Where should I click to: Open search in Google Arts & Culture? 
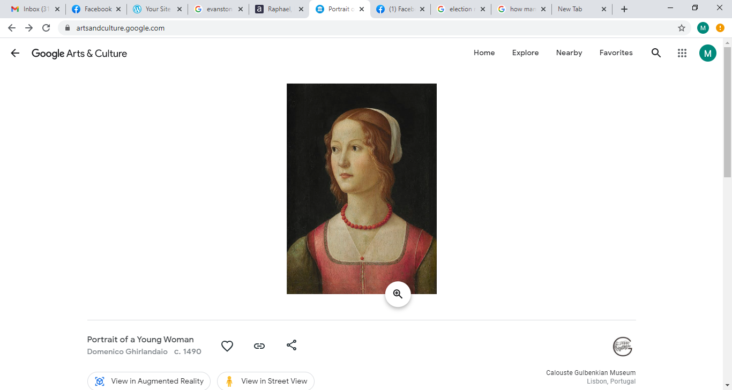(x=656, y=53)
